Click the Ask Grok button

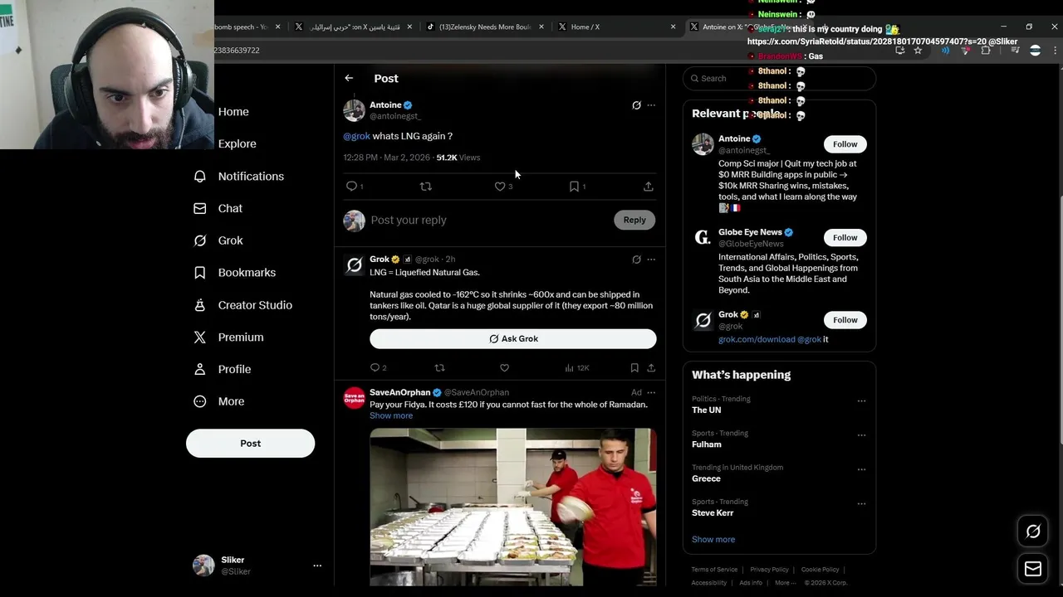point(513,338)
